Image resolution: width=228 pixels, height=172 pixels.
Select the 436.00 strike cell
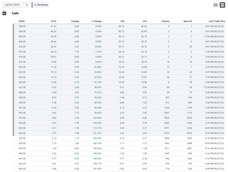click(x=22, y=133)
